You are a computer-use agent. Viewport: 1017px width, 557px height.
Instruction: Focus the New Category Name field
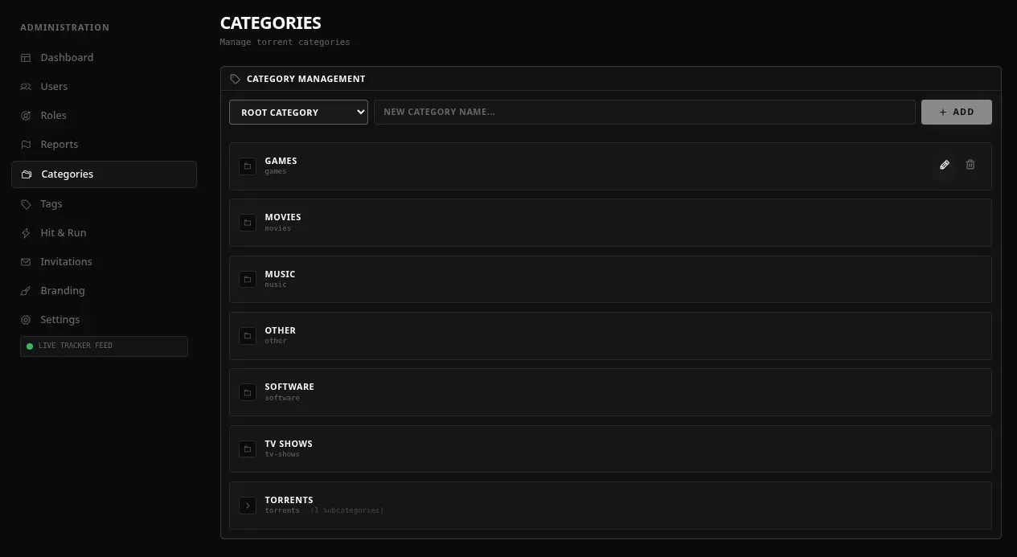click(x=644, y=113)
